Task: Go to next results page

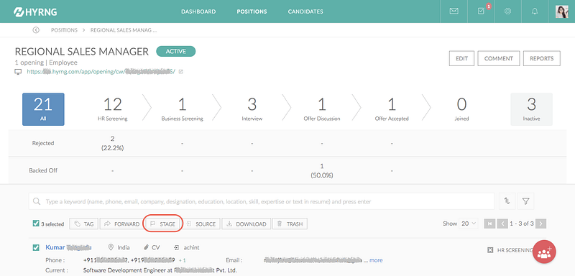Action: 541,224
